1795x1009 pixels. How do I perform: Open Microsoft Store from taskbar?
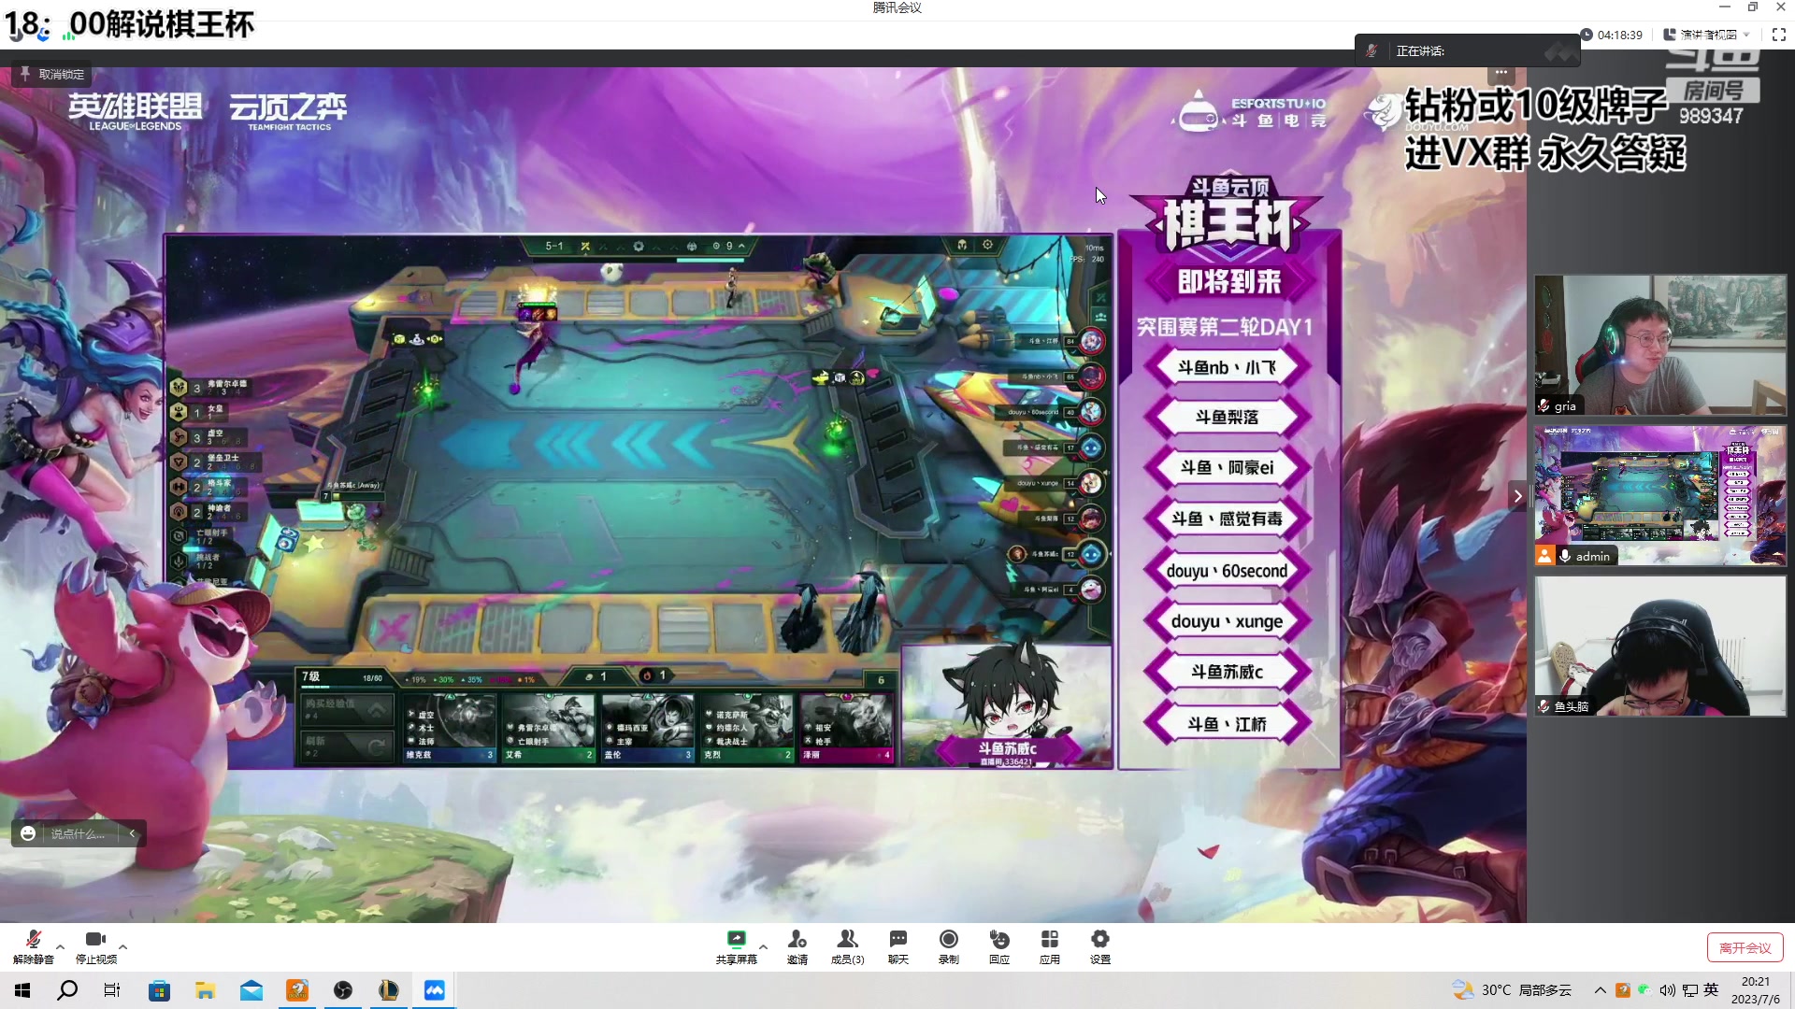160,990
